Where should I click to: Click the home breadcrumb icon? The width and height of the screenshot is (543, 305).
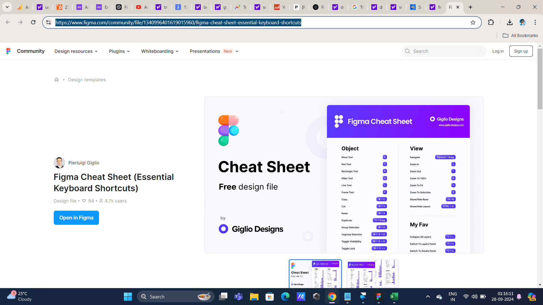point(57,80)
